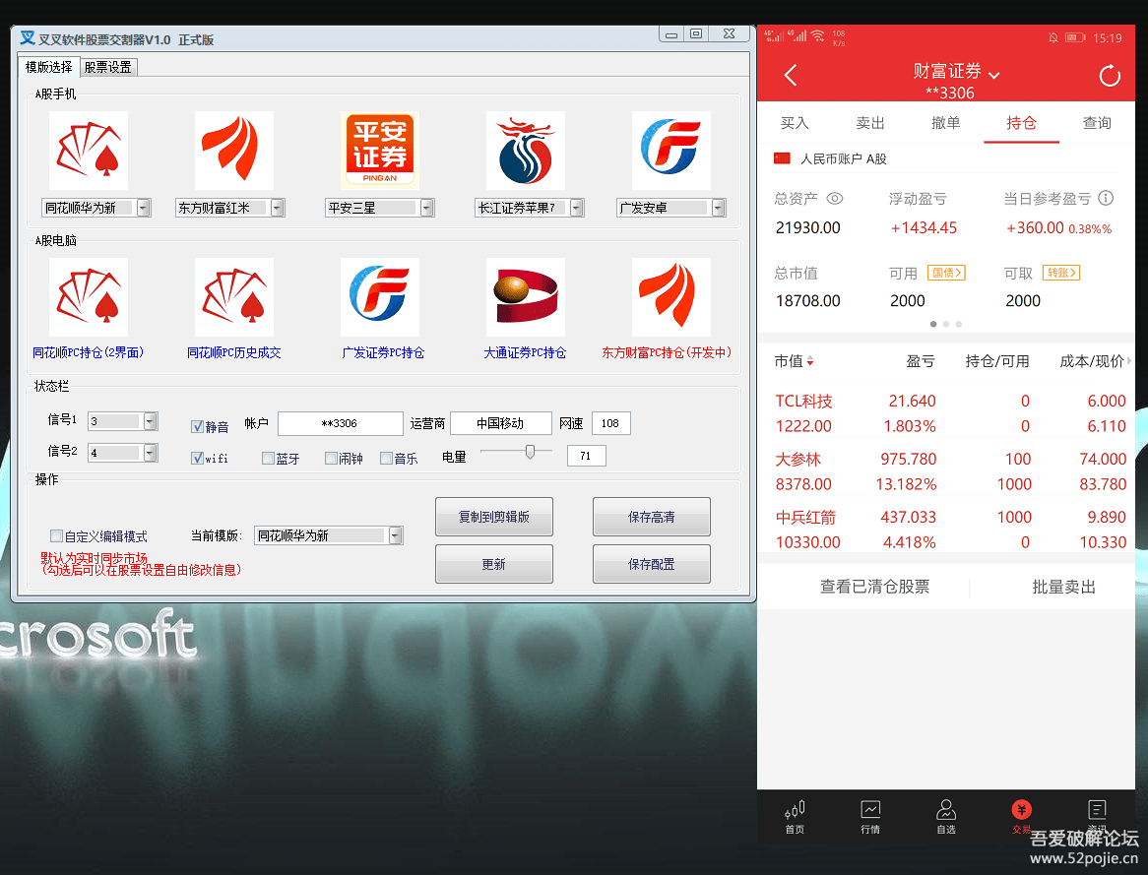Tap 查看已清仓股票 link

click(875, 587)
